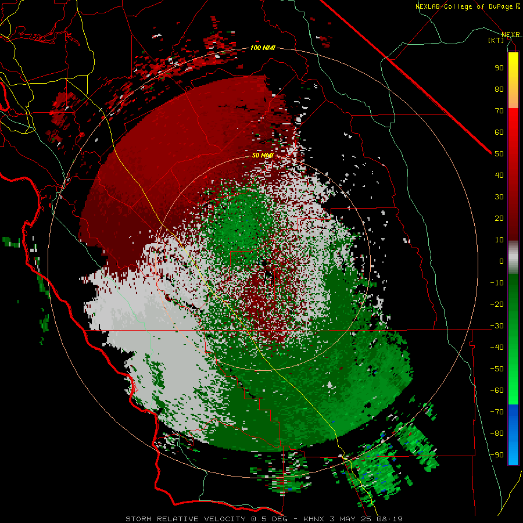Click the 70 value on velocity scale
523x523 pixels.
click(499, 111)
